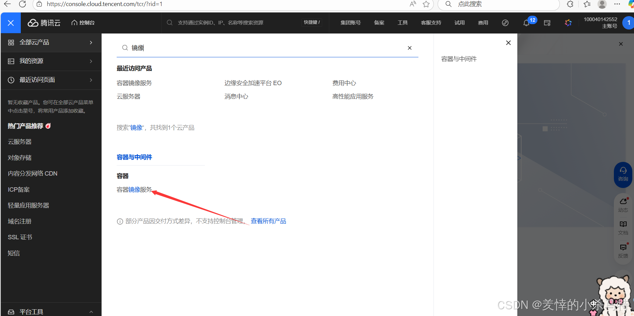
Task: Close the product search panel
Action: click(508, 43)
